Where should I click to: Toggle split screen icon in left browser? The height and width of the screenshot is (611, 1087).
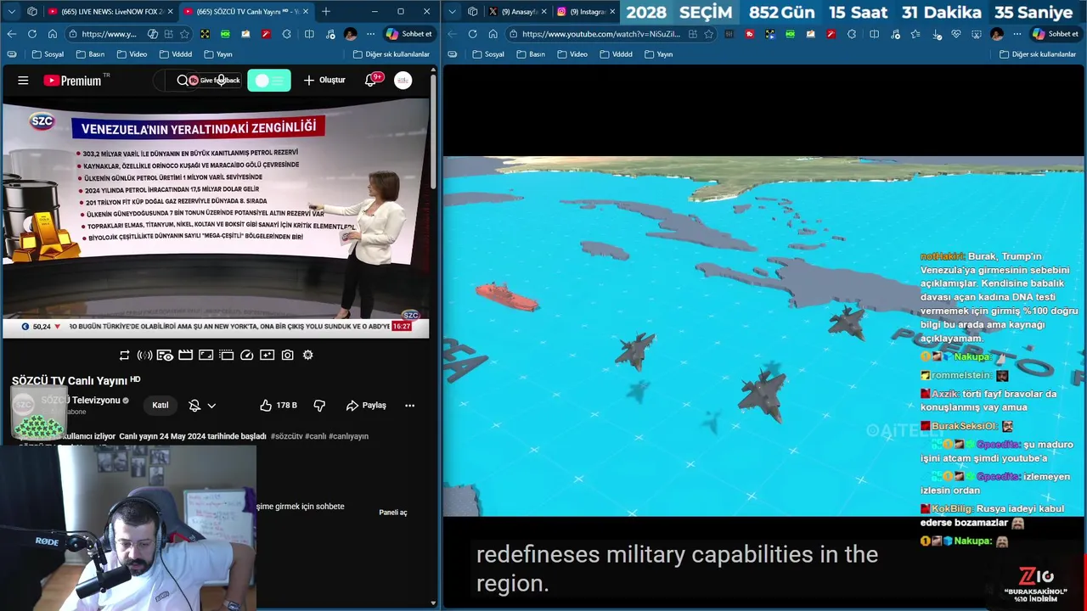tap(308, 34)
